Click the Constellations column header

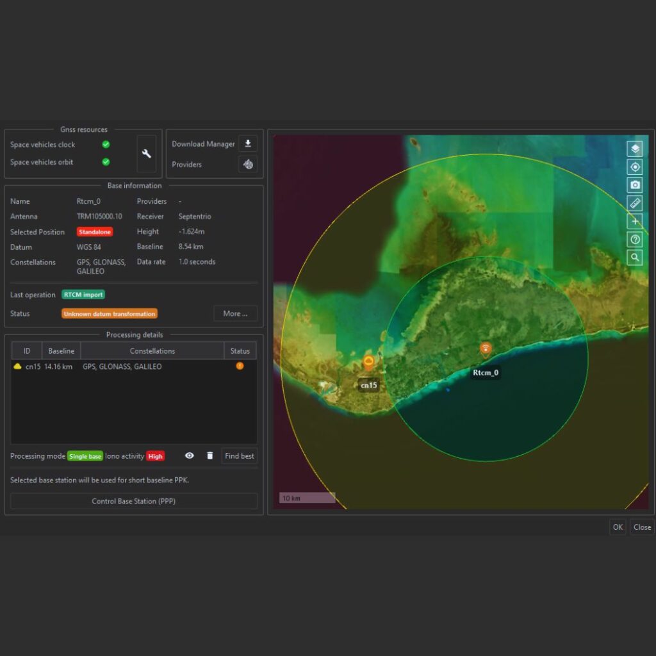point(152,351)
